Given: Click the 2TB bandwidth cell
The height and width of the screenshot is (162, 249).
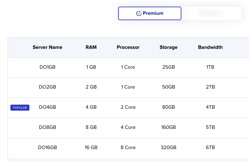Looking at the screenshot, I should (x=210, y=87).
